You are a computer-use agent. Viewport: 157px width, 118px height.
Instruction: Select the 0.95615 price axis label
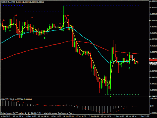[x=153, y=14]
